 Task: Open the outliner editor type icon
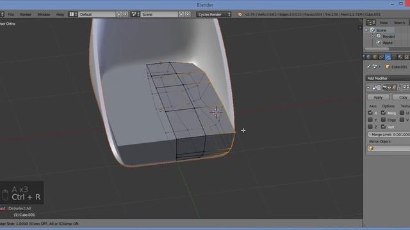[370, 22]
